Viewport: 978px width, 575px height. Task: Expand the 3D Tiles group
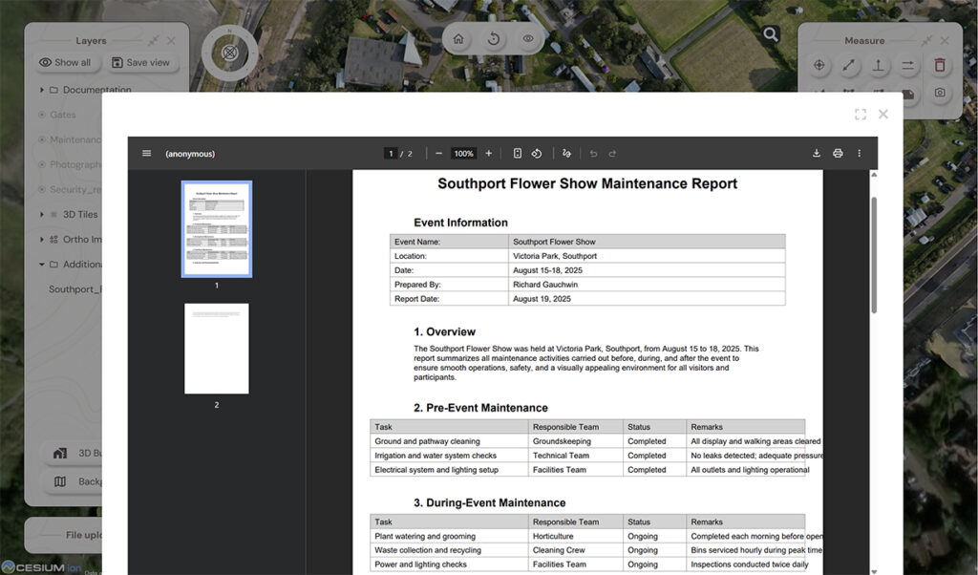(42, 215)
